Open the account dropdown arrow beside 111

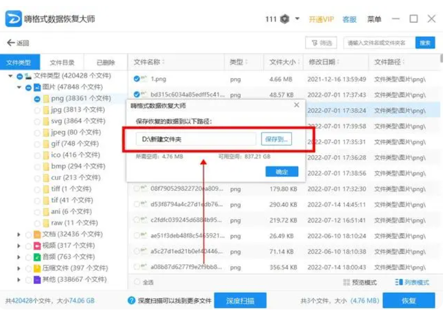tap(297, 19)
